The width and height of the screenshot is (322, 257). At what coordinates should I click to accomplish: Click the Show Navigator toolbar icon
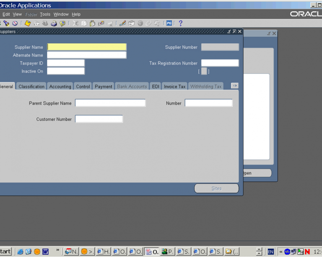tap(15, 23)
